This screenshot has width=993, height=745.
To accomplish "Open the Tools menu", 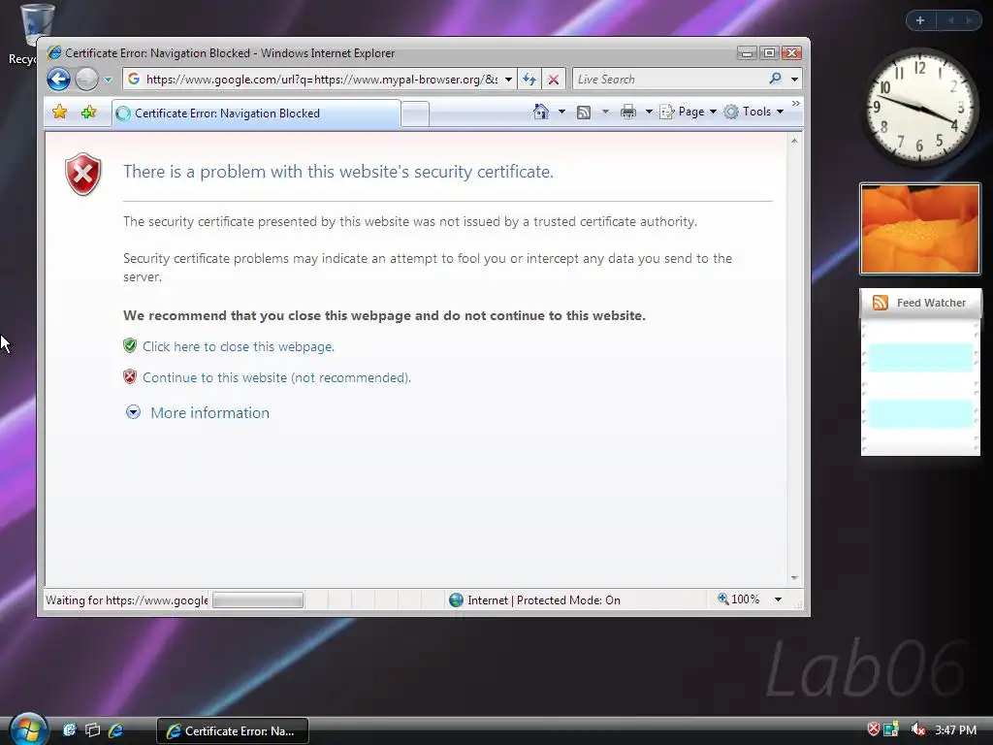I will tap(753, 113).
